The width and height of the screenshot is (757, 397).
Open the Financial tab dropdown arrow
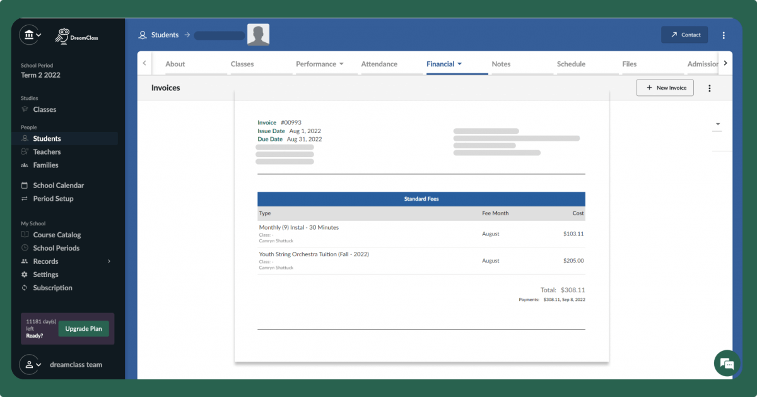point(459,64)
